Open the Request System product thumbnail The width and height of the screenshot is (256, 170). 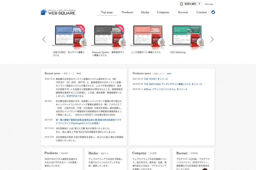click(x=108, y=37)
